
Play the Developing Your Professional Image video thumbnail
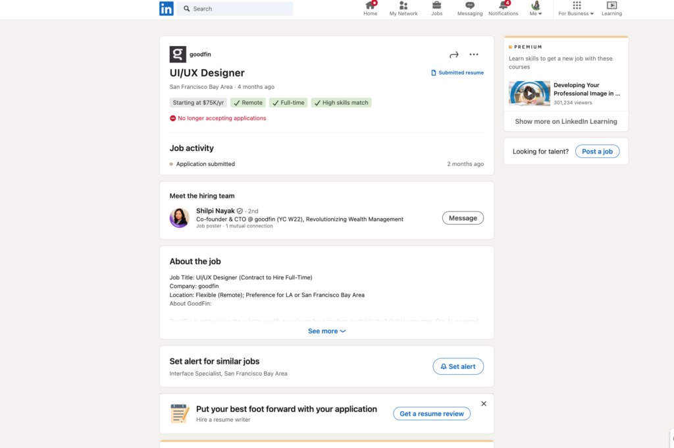click(x=529, y=94)
